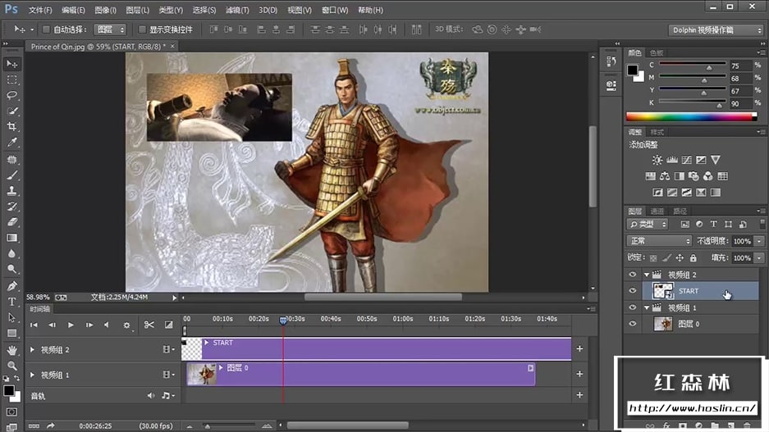Hide the 视频组 2 group visibility

pos(633,275)
